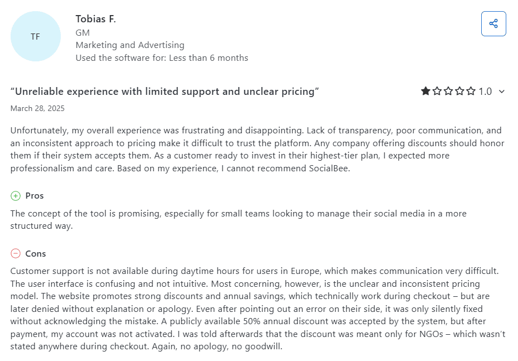The height and width of the screenshot is (361, 518).
Task: Open the reviewer profile Tobias F.
Action: point(96,18)
